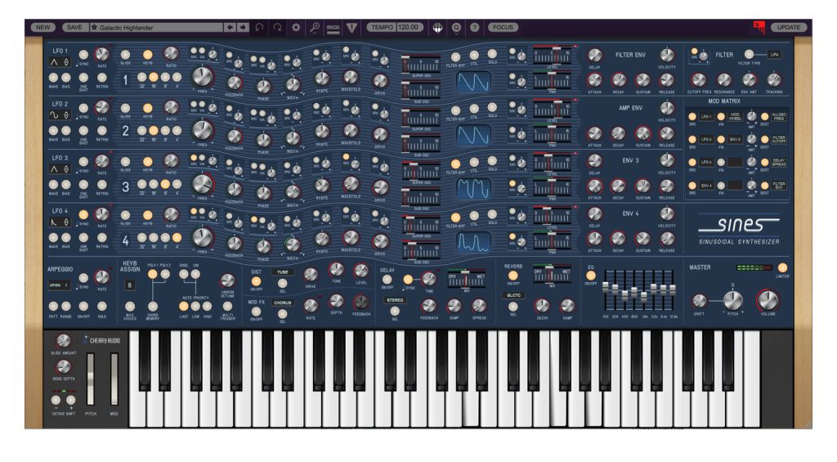Viewport: 837px width, 462px height.
Task: Click the PITCH bend wheel strip
Action: (x=91, y=379)
